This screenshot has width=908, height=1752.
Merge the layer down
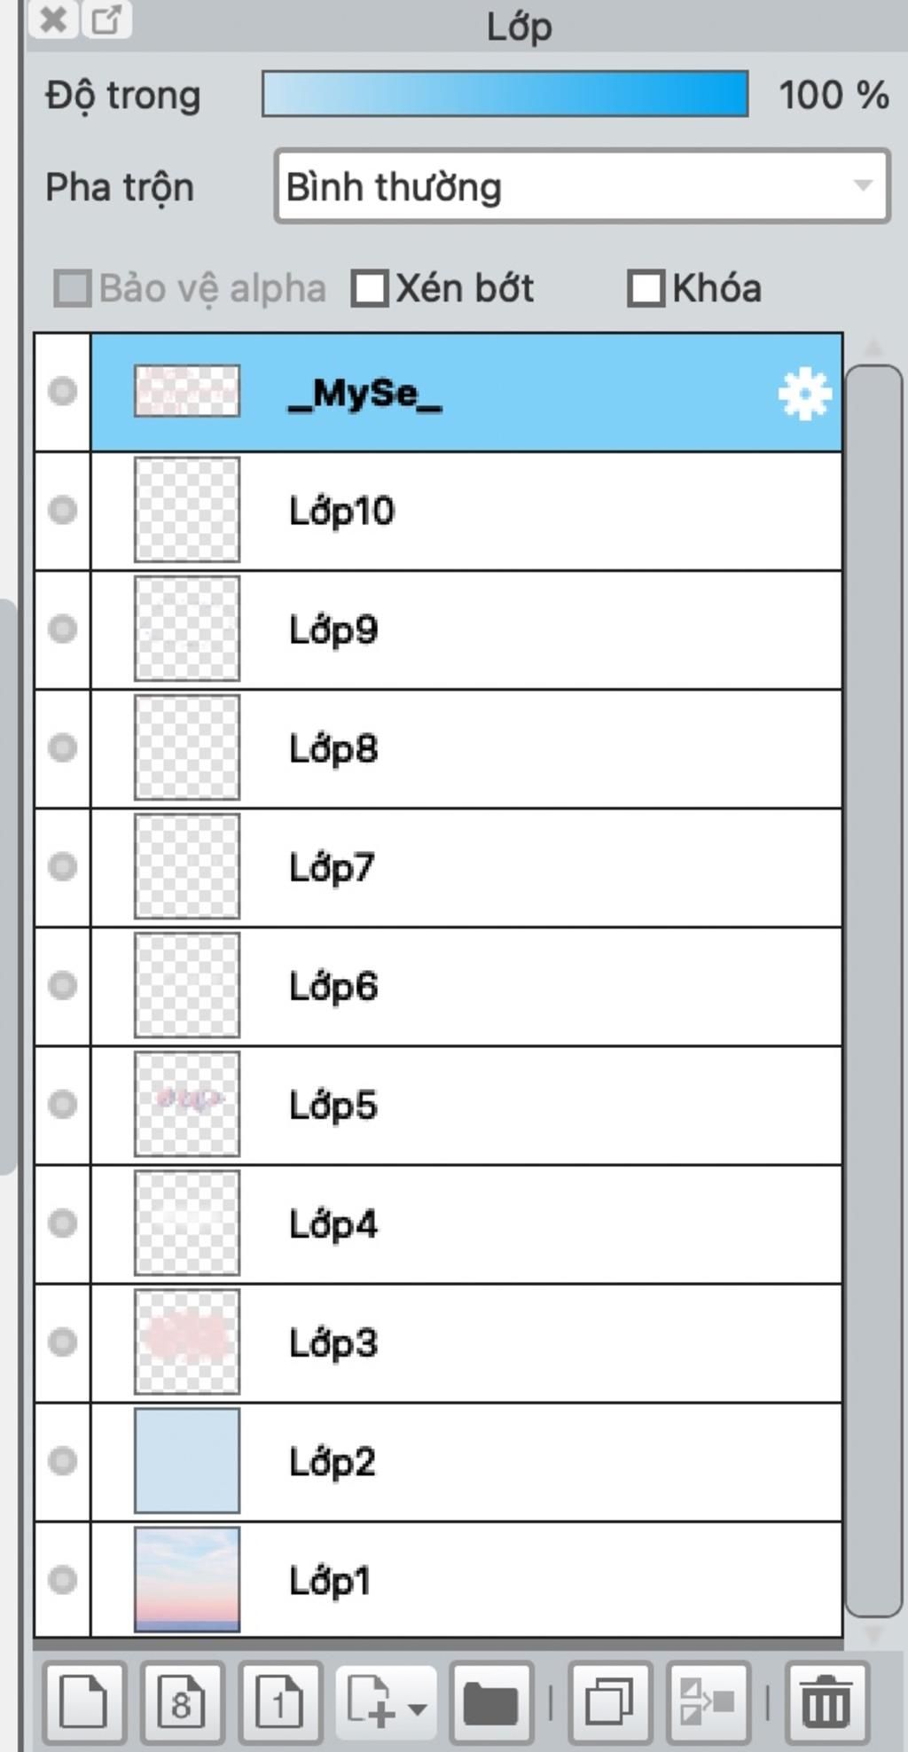click(707, 1701)
